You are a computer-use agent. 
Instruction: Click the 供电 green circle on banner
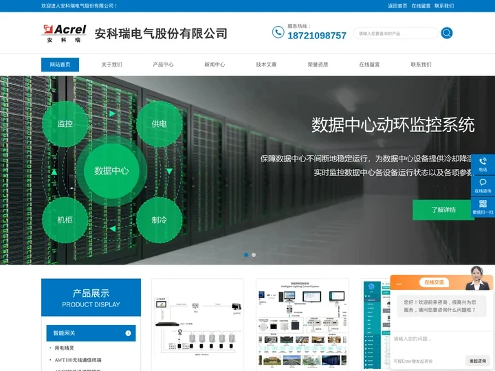159,124
